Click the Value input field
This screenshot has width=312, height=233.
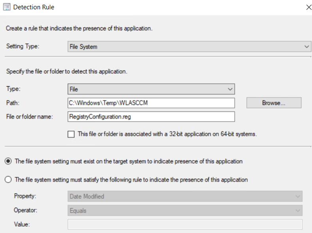coord(185,224)
